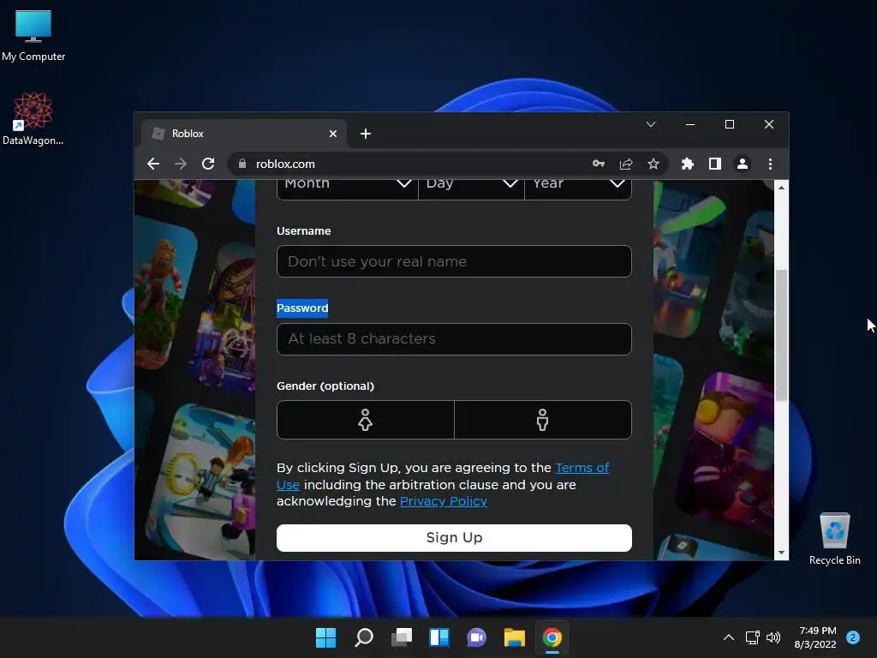Click the page scrollbar up arrow
Screen dimensions: 877x658
click(781, 188)
